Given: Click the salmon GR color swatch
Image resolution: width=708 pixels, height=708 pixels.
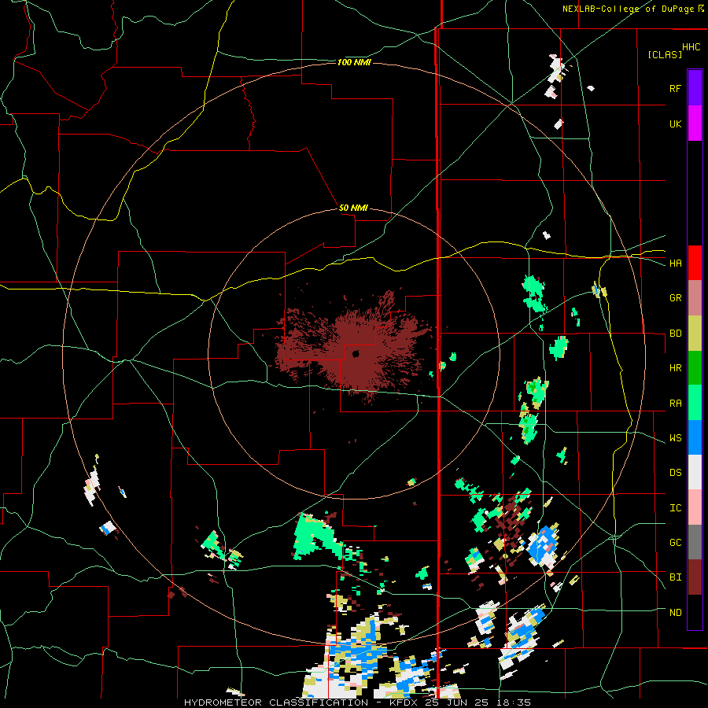Looking at the screenshot, I should click(695, 298).
